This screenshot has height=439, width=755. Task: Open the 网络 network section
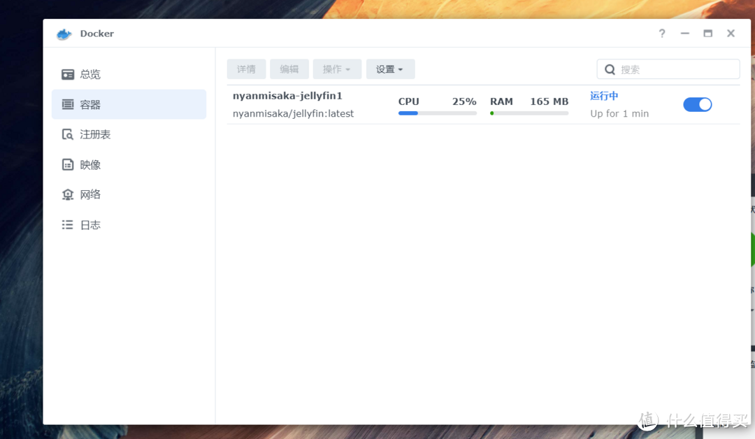tap(129, 194)
